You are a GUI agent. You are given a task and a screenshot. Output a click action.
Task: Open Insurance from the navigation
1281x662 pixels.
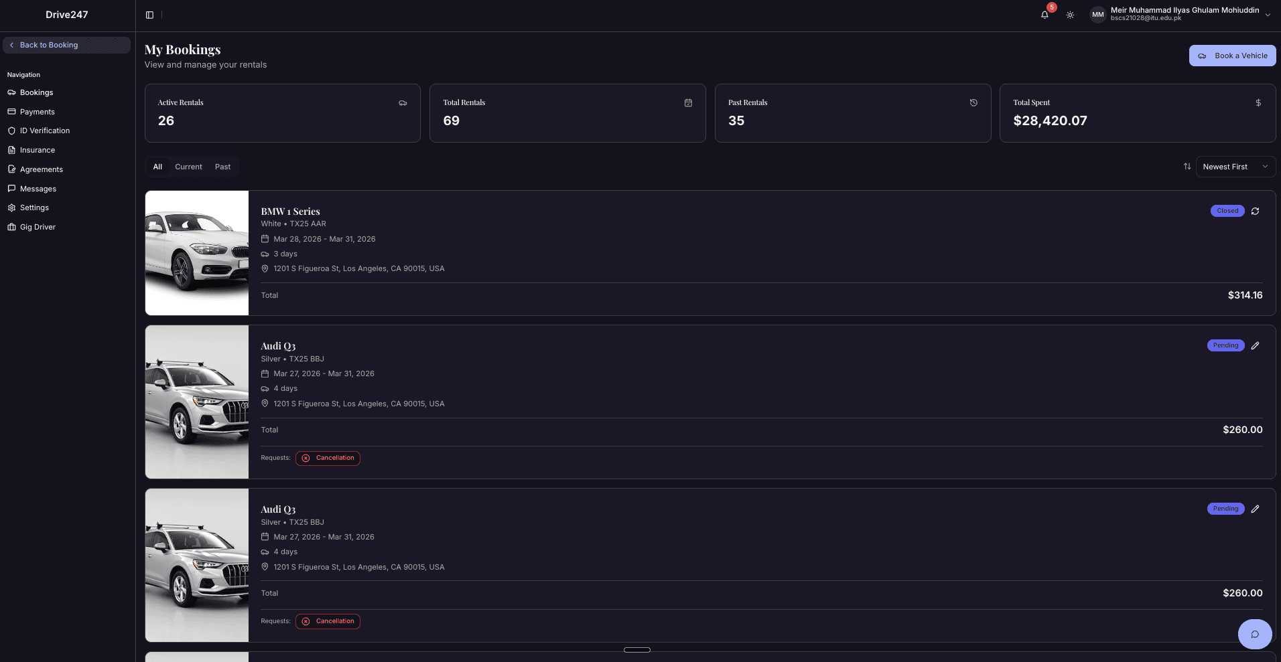(x=38, y=150)
